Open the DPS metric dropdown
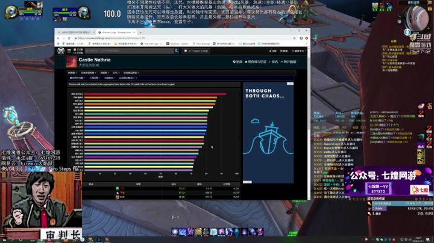Screen dimensions: 434x243 pyautogui.click(x=116, y=73)
